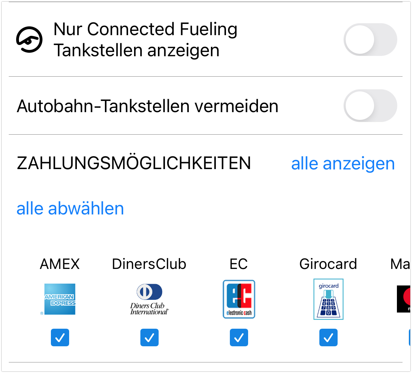Enable Nur Connected Fueling Tankstellen switch

[370, 39]
